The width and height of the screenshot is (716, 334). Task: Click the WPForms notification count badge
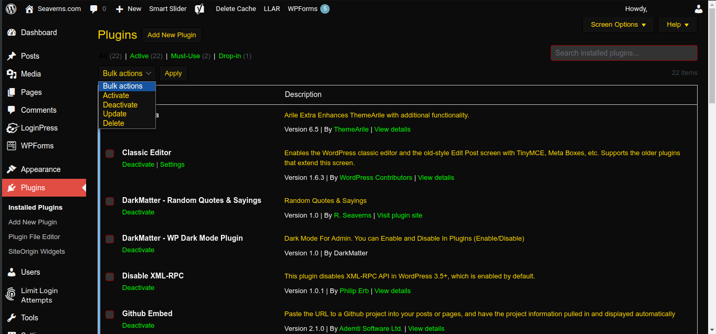[x=325, y=9]
